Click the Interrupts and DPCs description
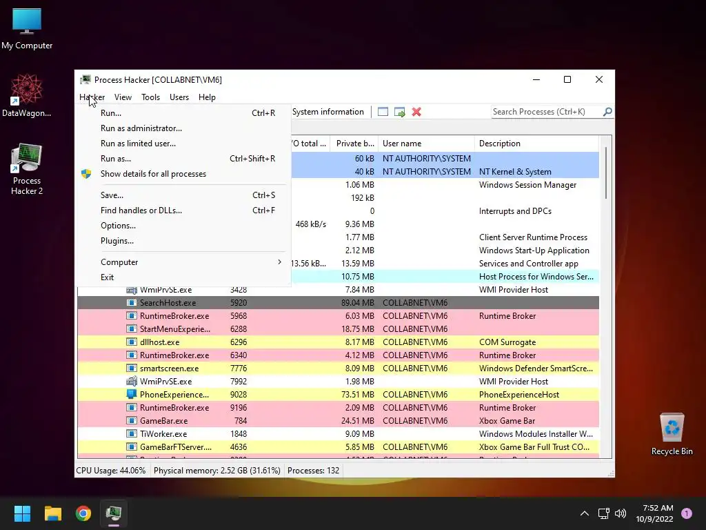Screen dimensions: 706x530 [515, 211]
